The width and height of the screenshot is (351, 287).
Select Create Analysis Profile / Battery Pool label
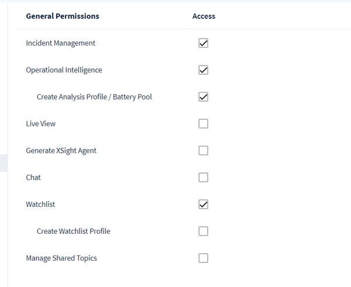[94, 97]
